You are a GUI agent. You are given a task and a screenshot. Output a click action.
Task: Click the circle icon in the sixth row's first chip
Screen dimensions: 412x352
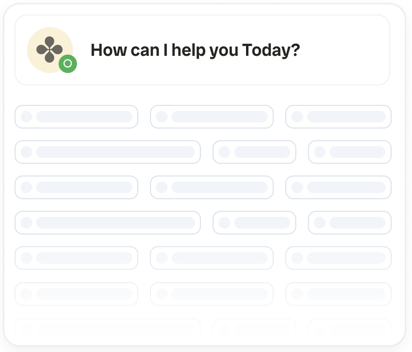click(26, 294)
